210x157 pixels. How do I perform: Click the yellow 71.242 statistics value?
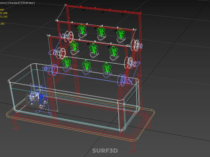click(x=3, y=17)
